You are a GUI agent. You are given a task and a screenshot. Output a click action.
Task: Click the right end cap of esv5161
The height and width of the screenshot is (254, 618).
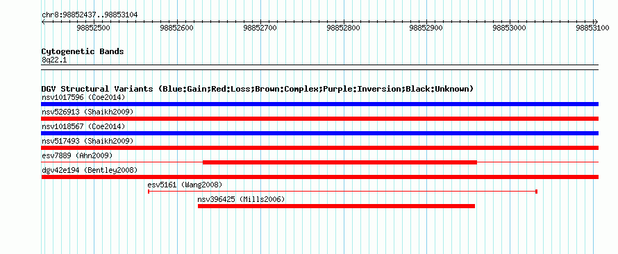(x=537, y=192)
